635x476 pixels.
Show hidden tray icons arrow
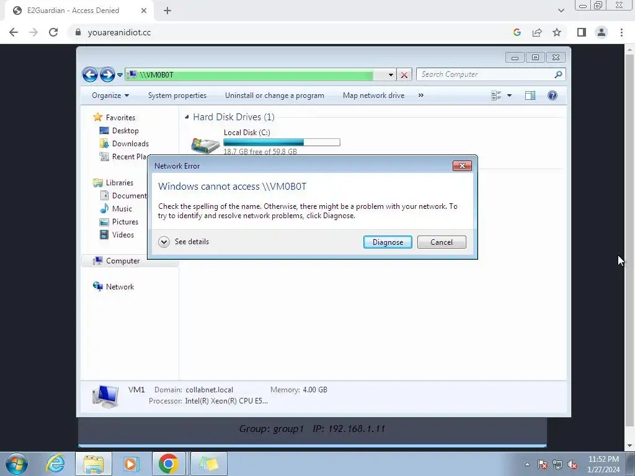click(x=527, y=465)
